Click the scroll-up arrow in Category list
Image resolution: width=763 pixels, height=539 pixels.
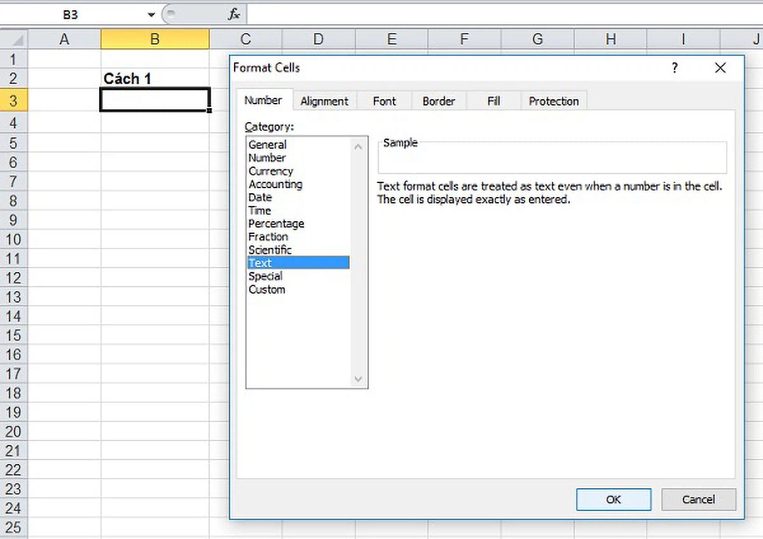[x=358, y=146]
